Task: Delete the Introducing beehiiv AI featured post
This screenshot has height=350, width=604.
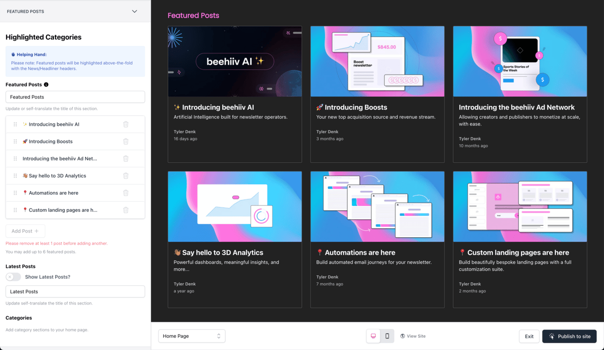Action: (126, 124)
